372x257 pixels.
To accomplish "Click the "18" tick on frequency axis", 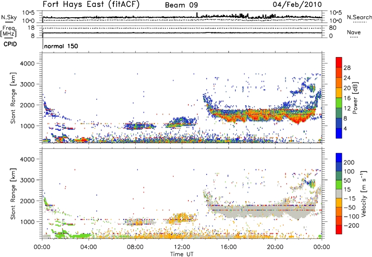I will tap(31, 28).
